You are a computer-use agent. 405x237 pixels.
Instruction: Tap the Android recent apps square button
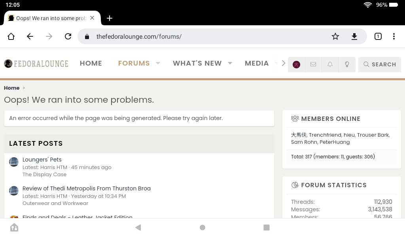(267, 228)
